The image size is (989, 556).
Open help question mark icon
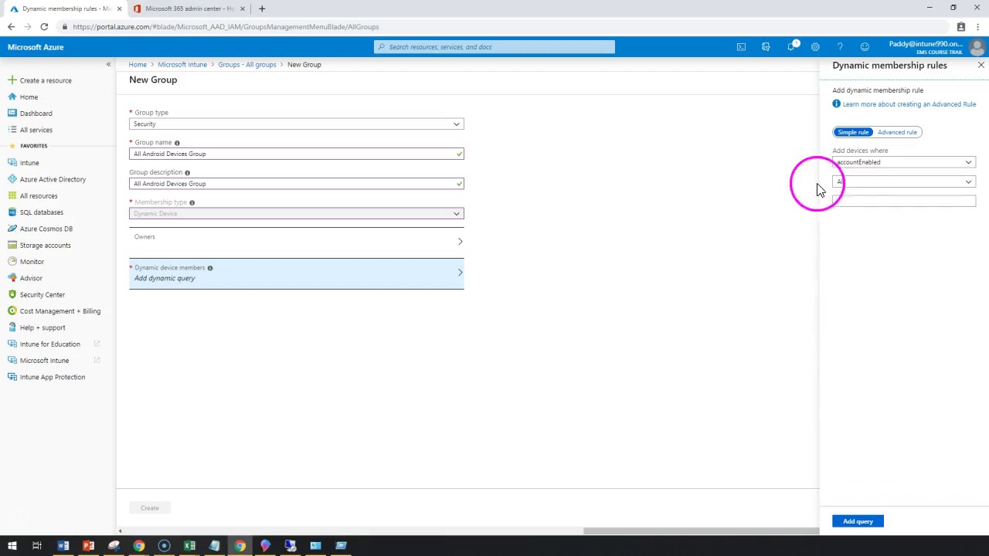[x=840, y=47]
